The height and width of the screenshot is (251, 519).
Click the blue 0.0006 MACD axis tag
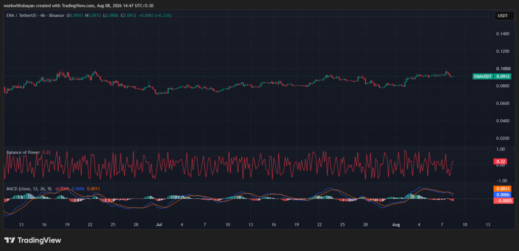(x=502, y=195)
